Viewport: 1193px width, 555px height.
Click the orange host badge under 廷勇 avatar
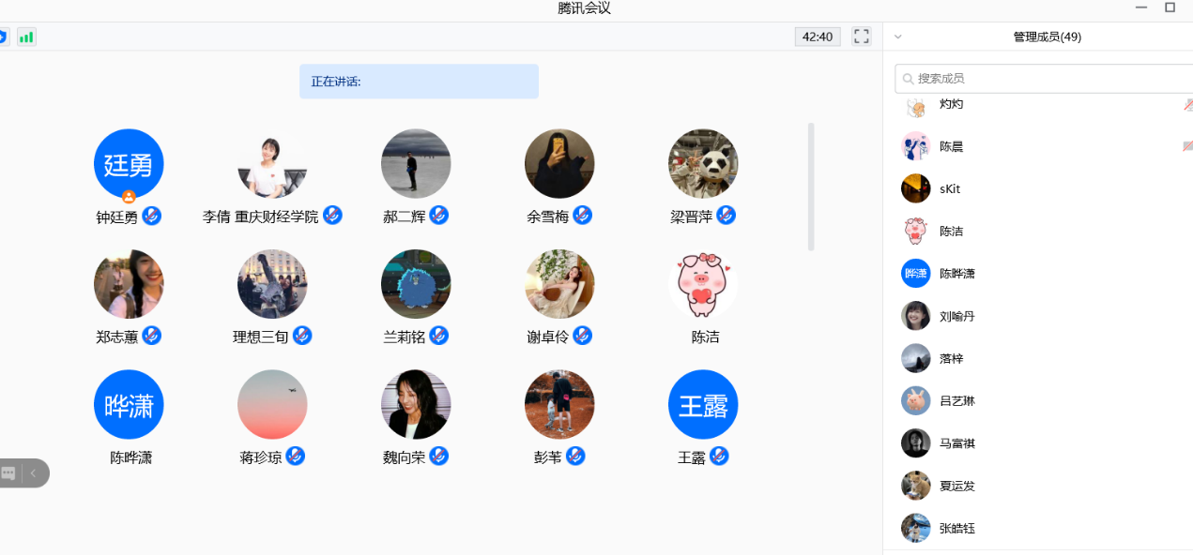tap(129, 197)
